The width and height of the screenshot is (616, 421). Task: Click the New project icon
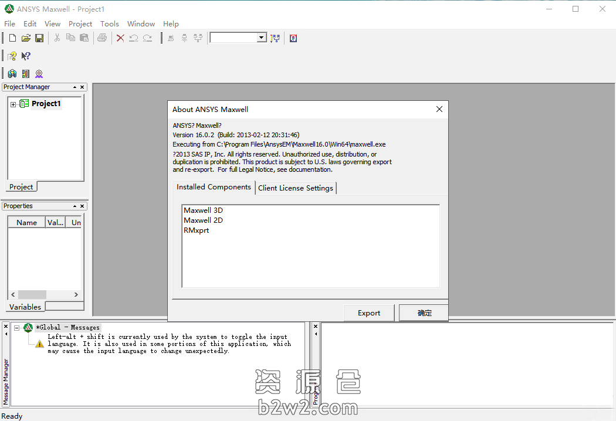[x=12, y=38]
